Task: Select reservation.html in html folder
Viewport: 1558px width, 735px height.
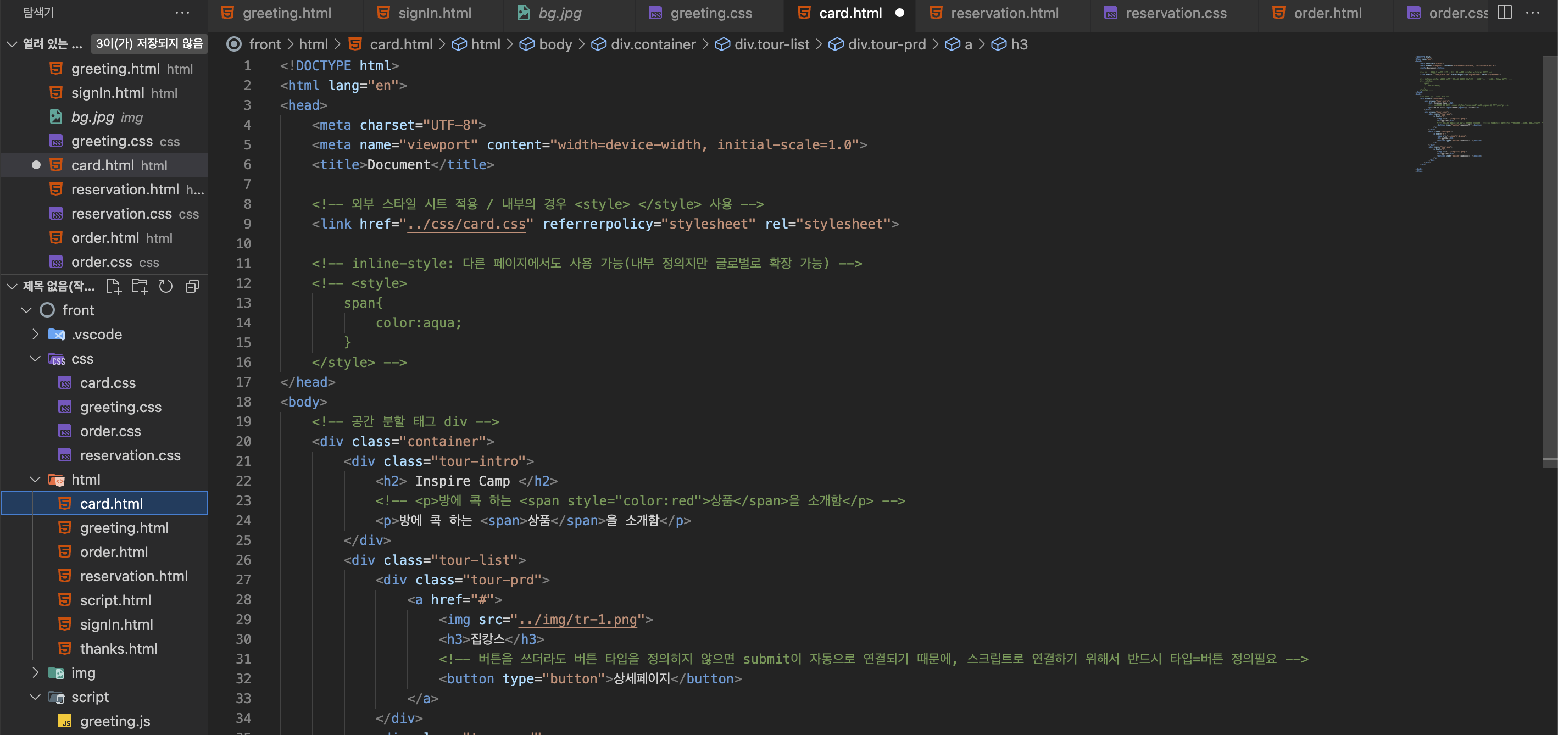Action: tap(104, 576)
